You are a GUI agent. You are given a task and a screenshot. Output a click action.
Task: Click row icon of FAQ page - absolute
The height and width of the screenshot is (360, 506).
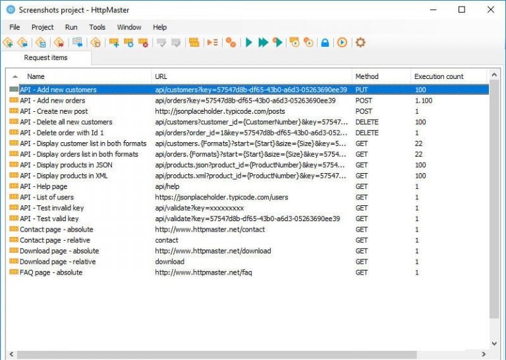coord(14,272)
